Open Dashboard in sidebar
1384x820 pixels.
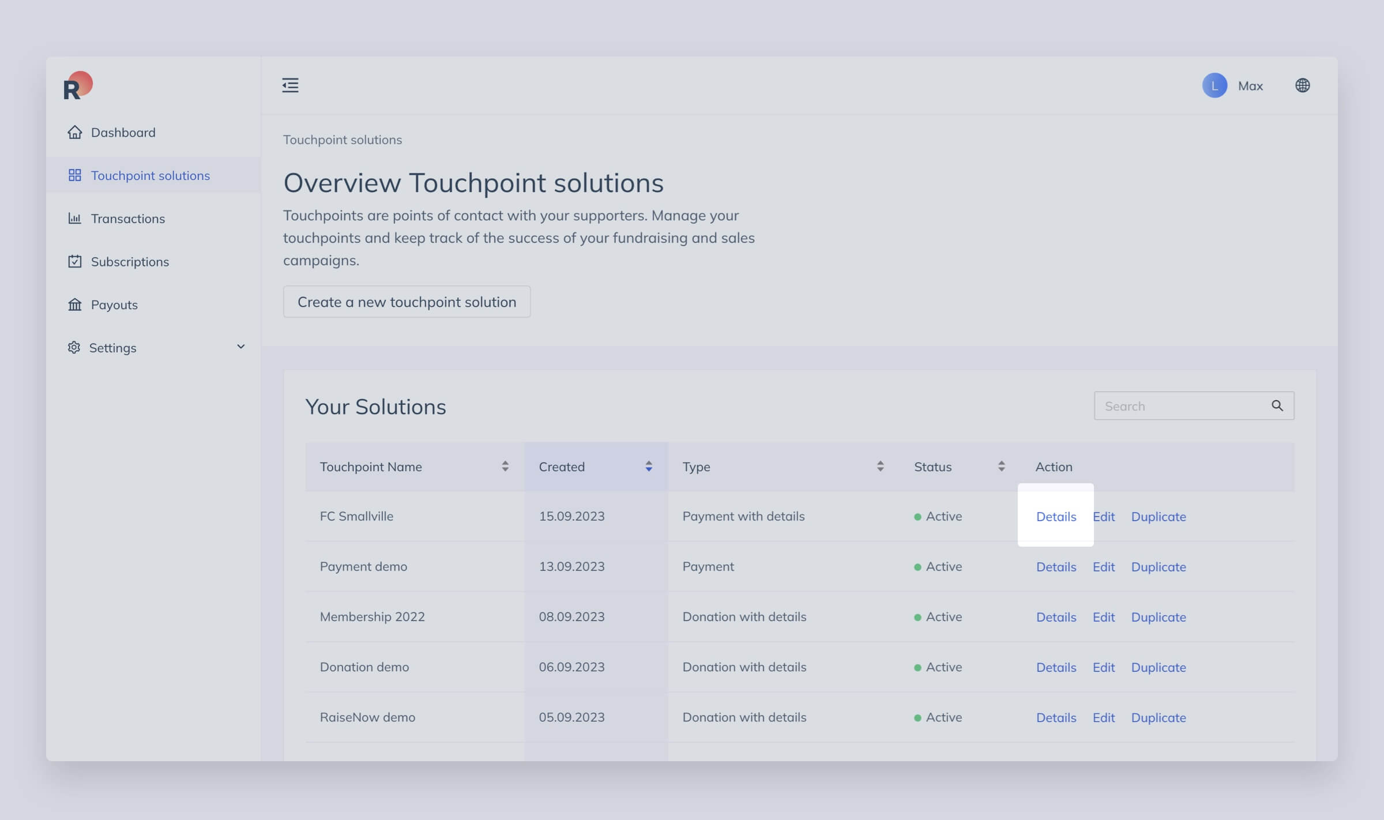153,132
